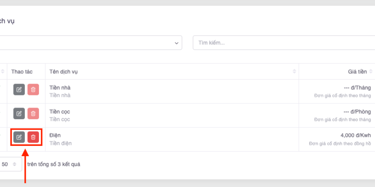Delete the Tiền nhà service
The image size is (375, 187).
coord(33,89)
